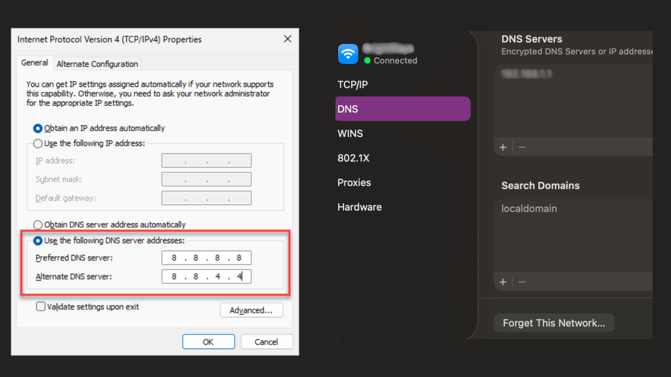Add a search domain with plus icon
Image resolution: width=671 pixels, height=377 pixels.
pyautogui.click(x=503, y=282)
